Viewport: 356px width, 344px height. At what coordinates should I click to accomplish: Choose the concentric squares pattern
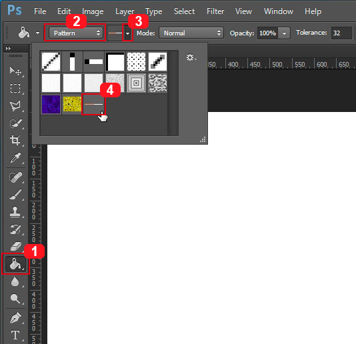coord(136,83)
